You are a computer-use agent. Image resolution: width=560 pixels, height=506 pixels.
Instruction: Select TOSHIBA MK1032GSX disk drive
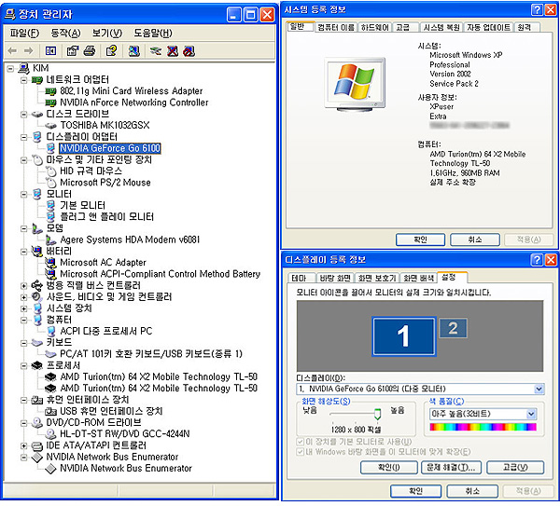click(105, 125)
